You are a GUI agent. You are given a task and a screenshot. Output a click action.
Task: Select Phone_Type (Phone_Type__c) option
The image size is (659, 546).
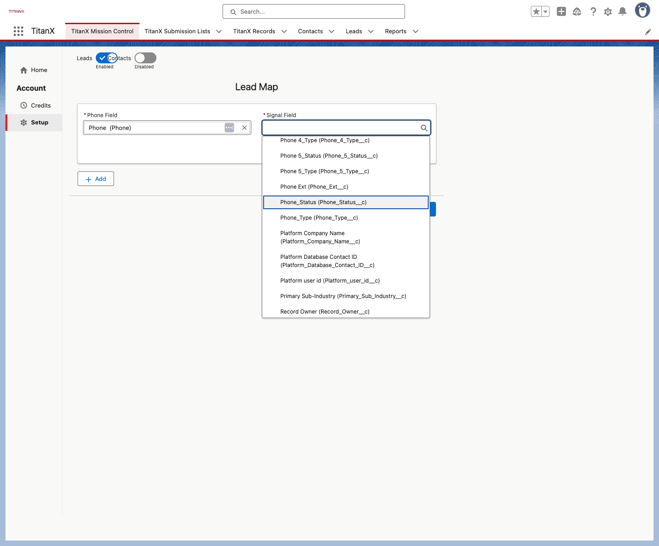(346, 218)
